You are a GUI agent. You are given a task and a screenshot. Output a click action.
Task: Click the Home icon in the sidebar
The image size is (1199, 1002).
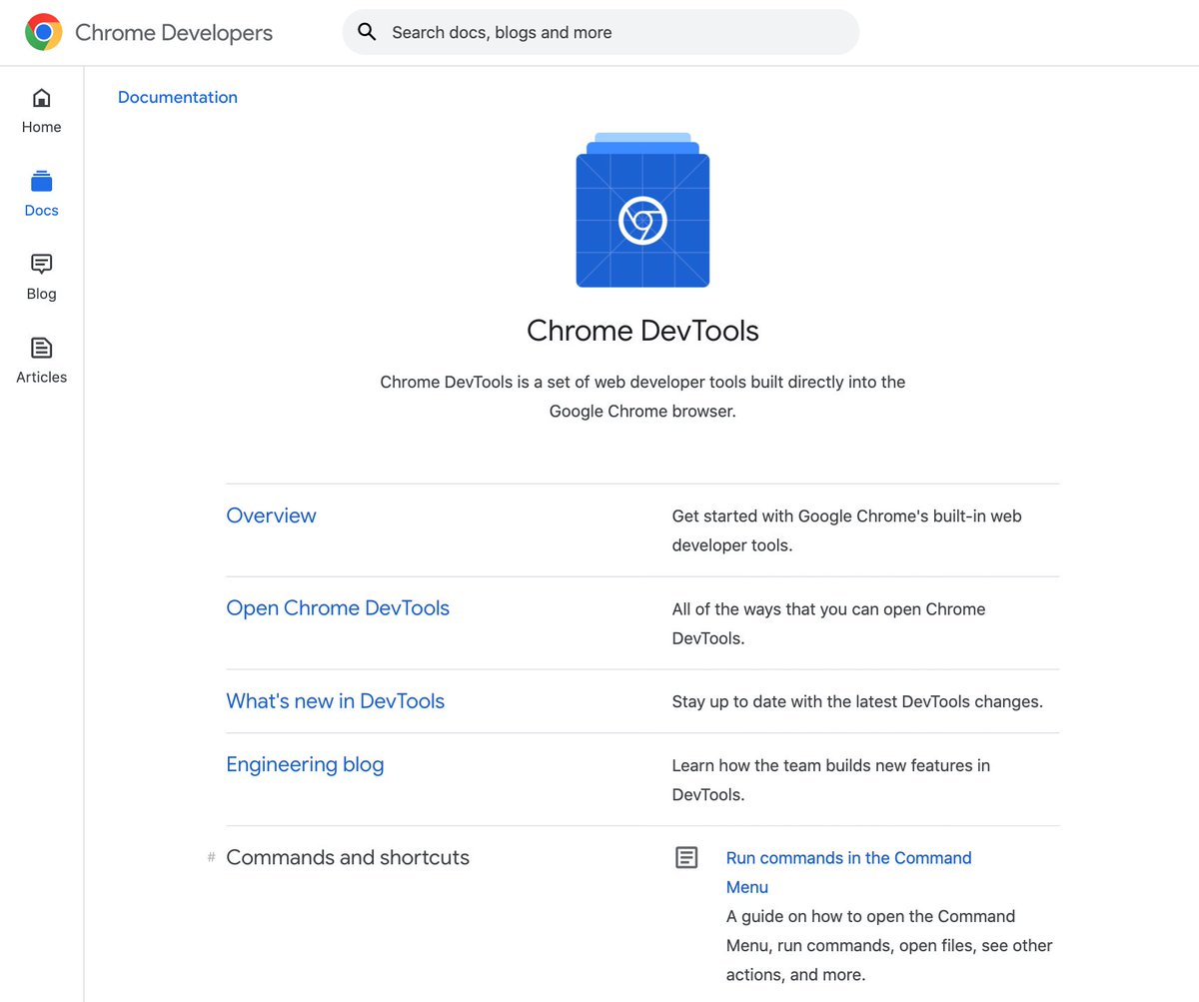[41, 97]
